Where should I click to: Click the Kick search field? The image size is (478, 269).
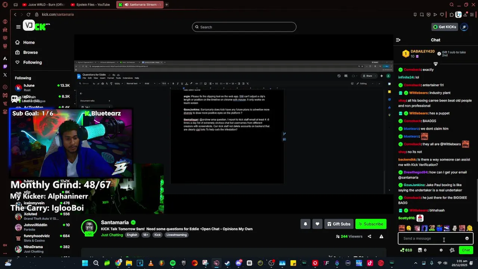point(244,27)
